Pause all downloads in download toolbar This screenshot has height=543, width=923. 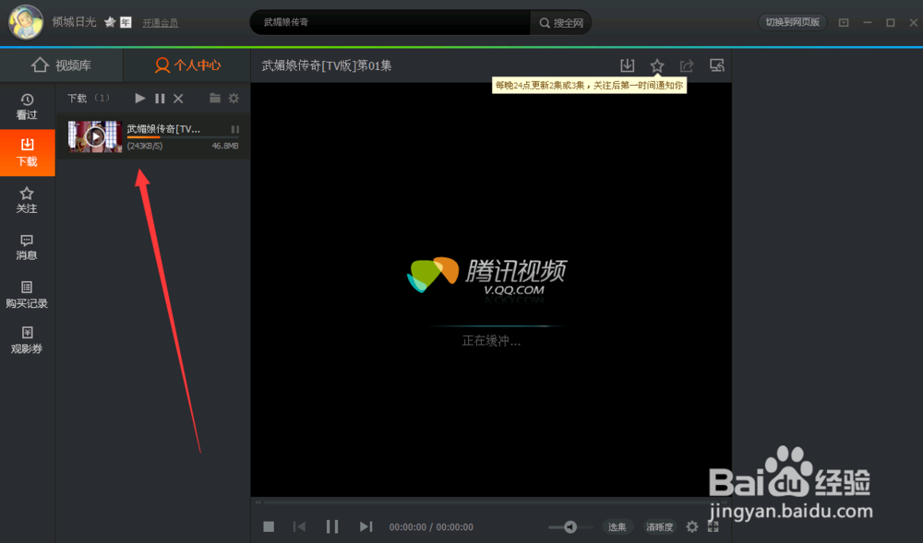[x=160, y=98]
